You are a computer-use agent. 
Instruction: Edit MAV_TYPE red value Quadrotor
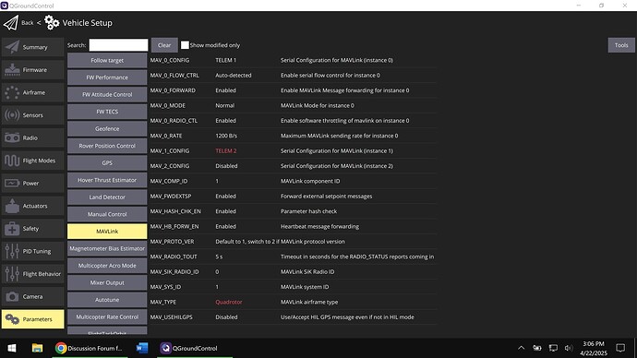pos(229,302)
